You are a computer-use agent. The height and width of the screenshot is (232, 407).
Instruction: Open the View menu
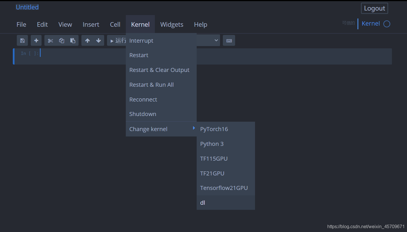coord(65,24)
